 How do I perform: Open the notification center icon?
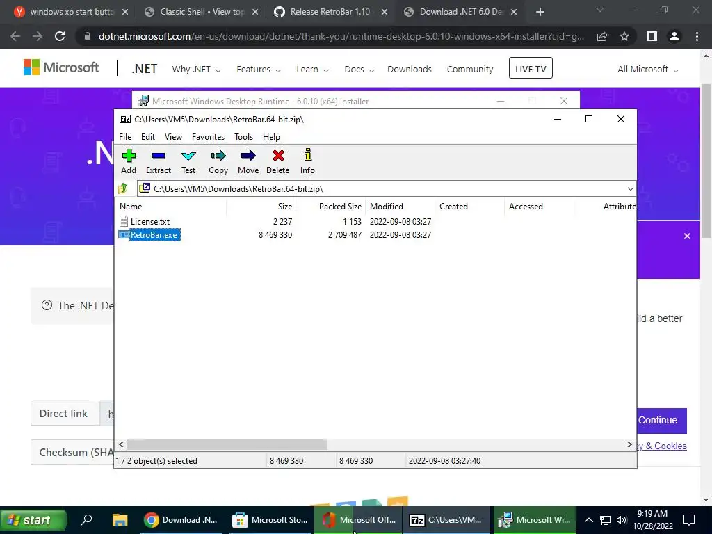point(689,520)
